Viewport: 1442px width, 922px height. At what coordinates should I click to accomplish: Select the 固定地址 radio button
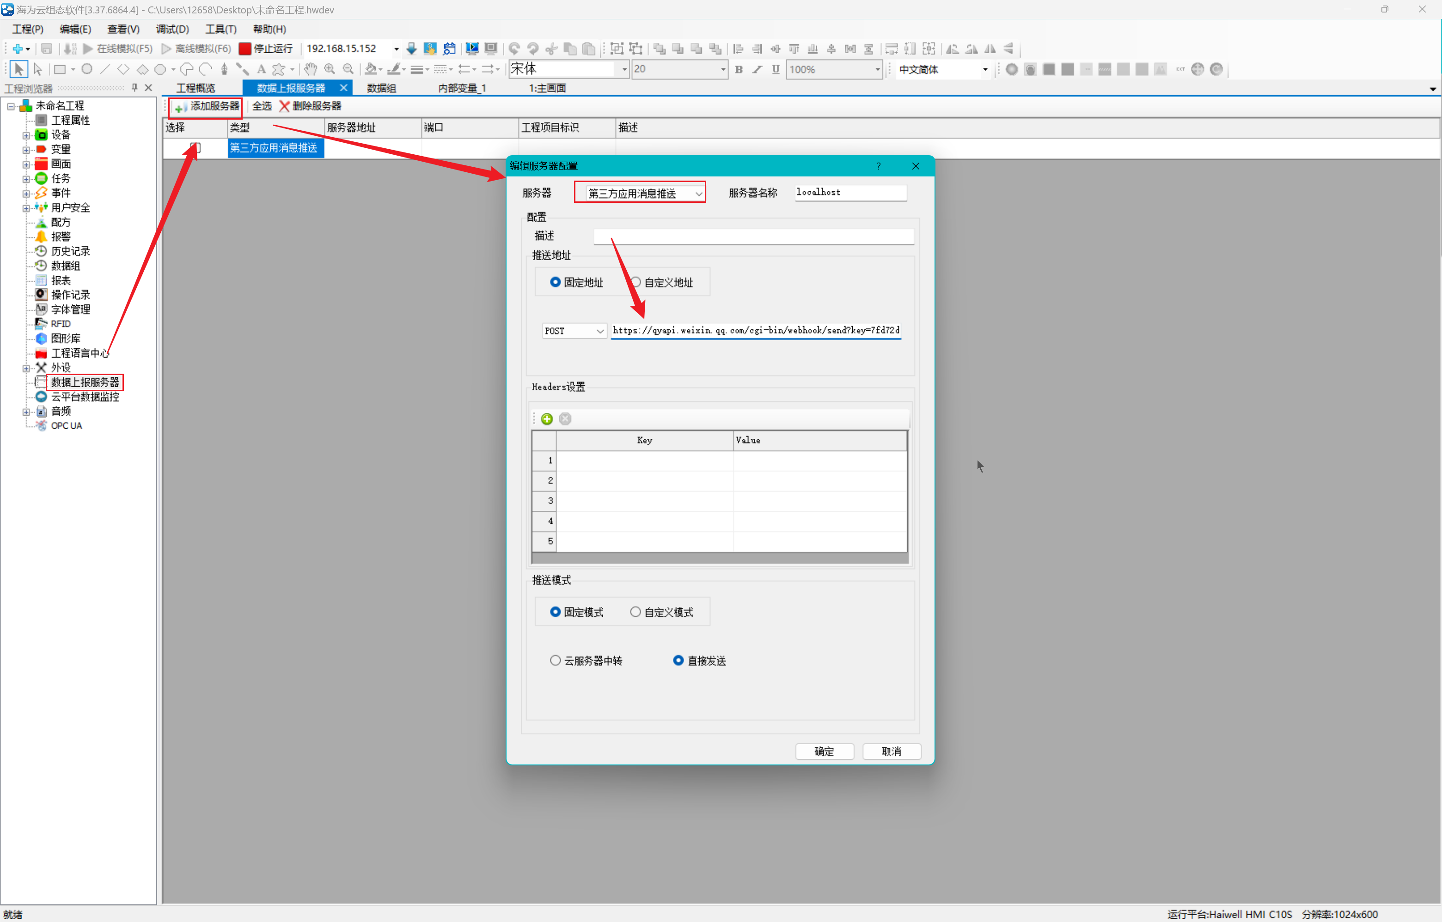556,282
